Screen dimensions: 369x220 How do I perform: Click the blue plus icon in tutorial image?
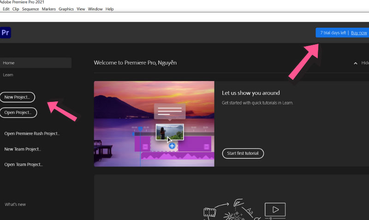click(x=172, y=146)
